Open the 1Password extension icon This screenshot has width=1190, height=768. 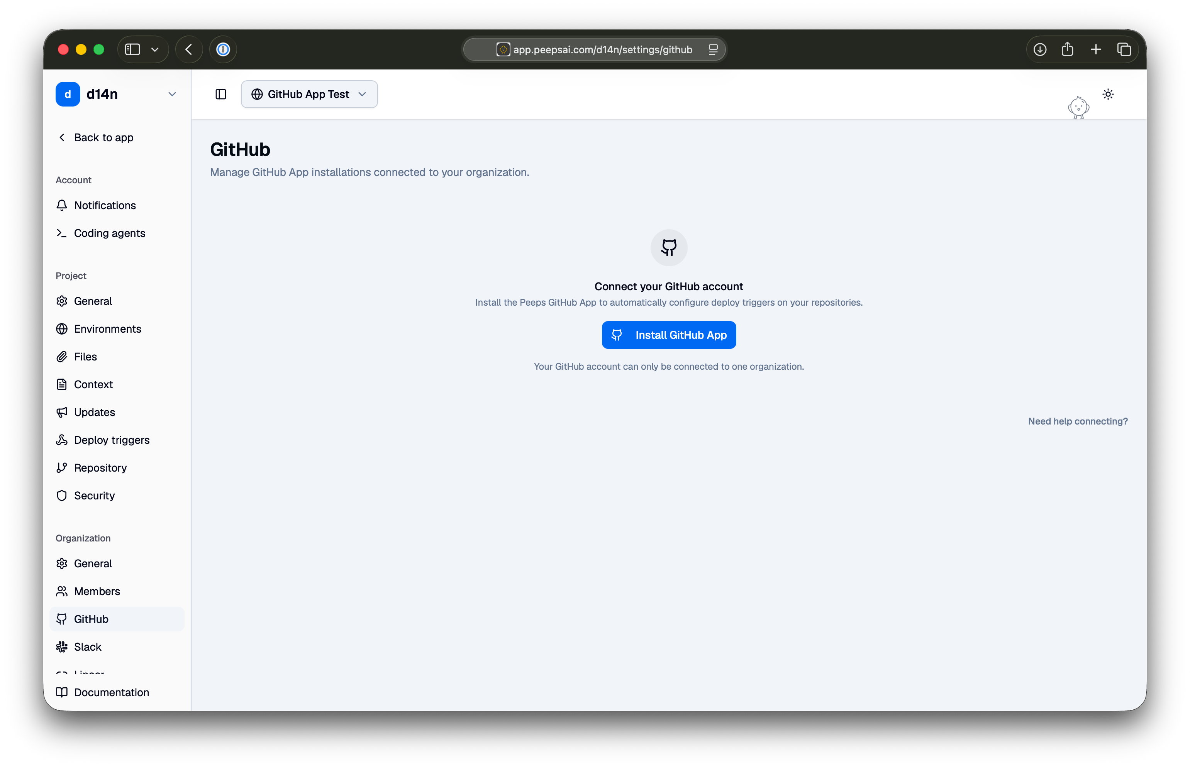pyautogui.click(x=223, y=49)
